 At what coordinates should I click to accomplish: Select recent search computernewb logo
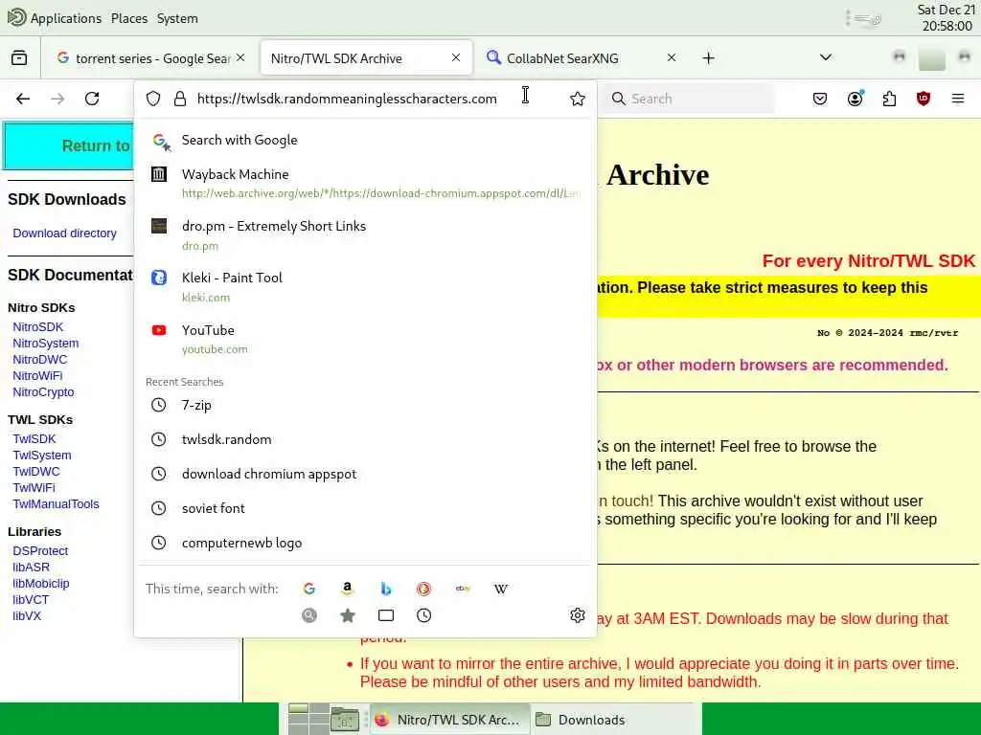click(365, 543)
